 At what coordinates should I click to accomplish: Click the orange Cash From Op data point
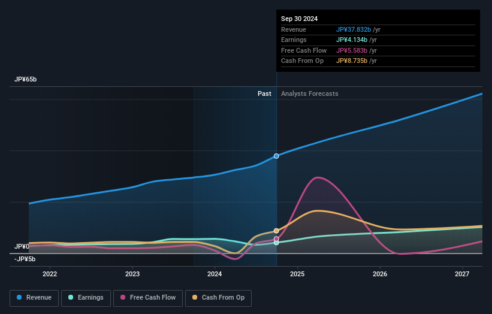[276, 231]
